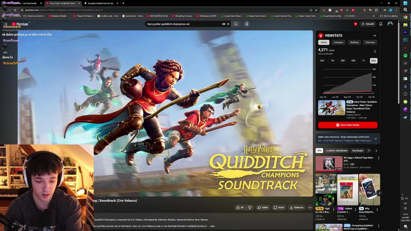Reload the page
411x231 pixels.
[15, 10]
